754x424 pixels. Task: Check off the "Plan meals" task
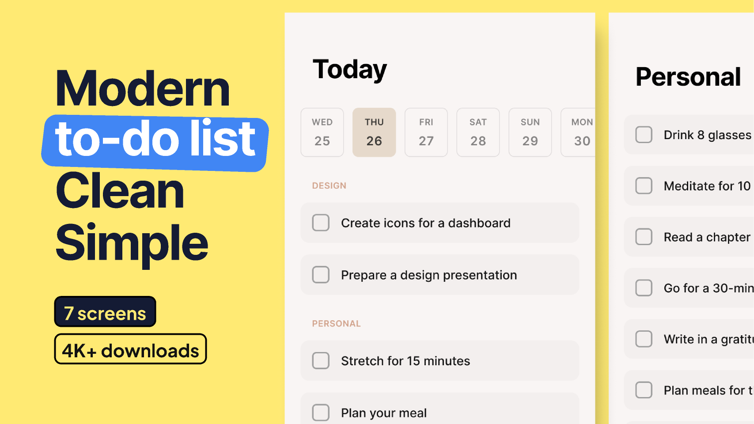pyautogui.click(x=644, y=390)
